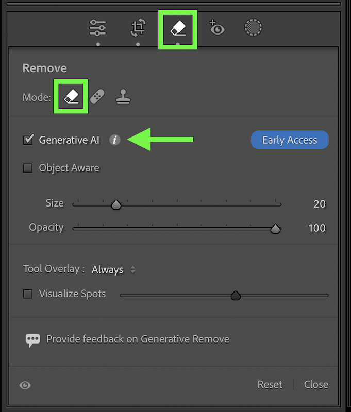The image size is (351, 412).
Task: Select the Remove eraser tool in top strip
Action: tap(178, 28)
